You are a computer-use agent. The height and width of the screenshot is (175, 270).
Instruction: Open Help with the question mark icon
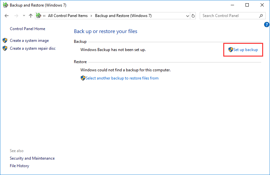tap(266, 25)
